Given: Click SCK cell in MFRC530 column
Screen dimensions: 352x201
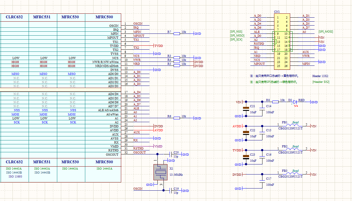Looking at the screenshot, I should click(73, 122).
